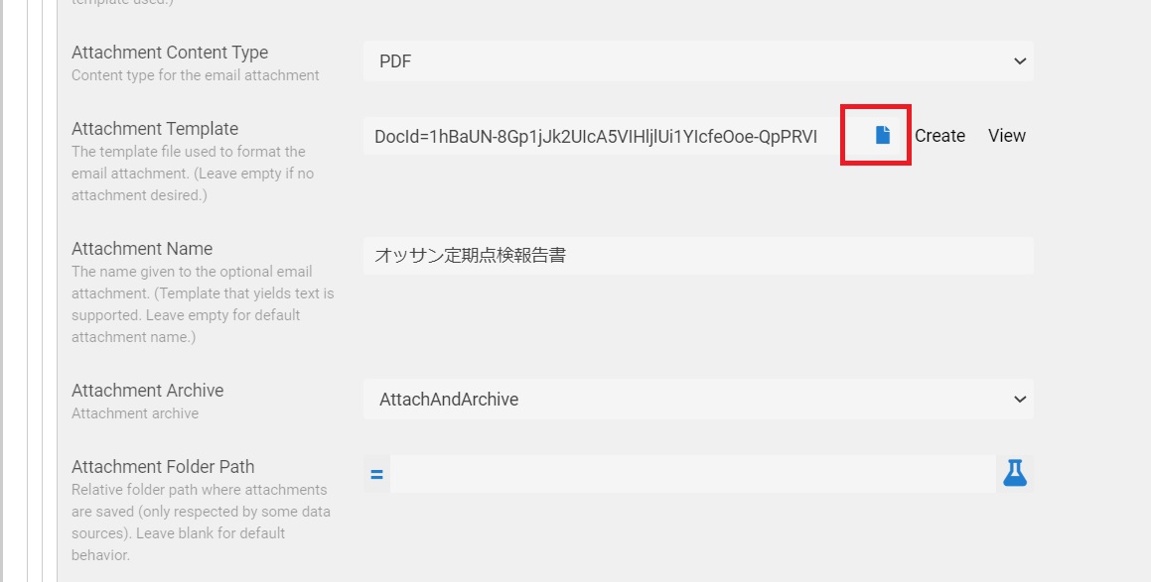Open Attachment Content Type PDF dropdown
The height and width of the screenshot is (582, 1151).
click(698, 61)
